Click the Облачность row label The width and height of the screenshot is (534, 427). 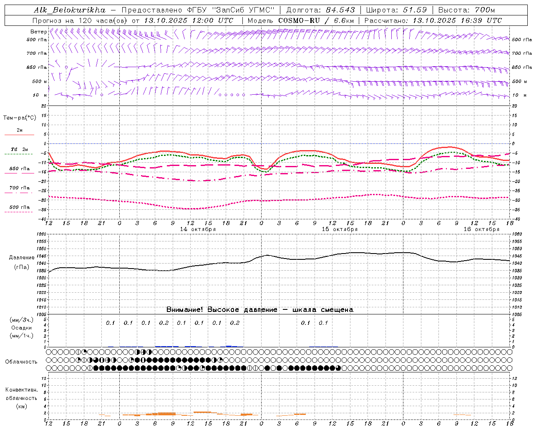coord(21,362)
